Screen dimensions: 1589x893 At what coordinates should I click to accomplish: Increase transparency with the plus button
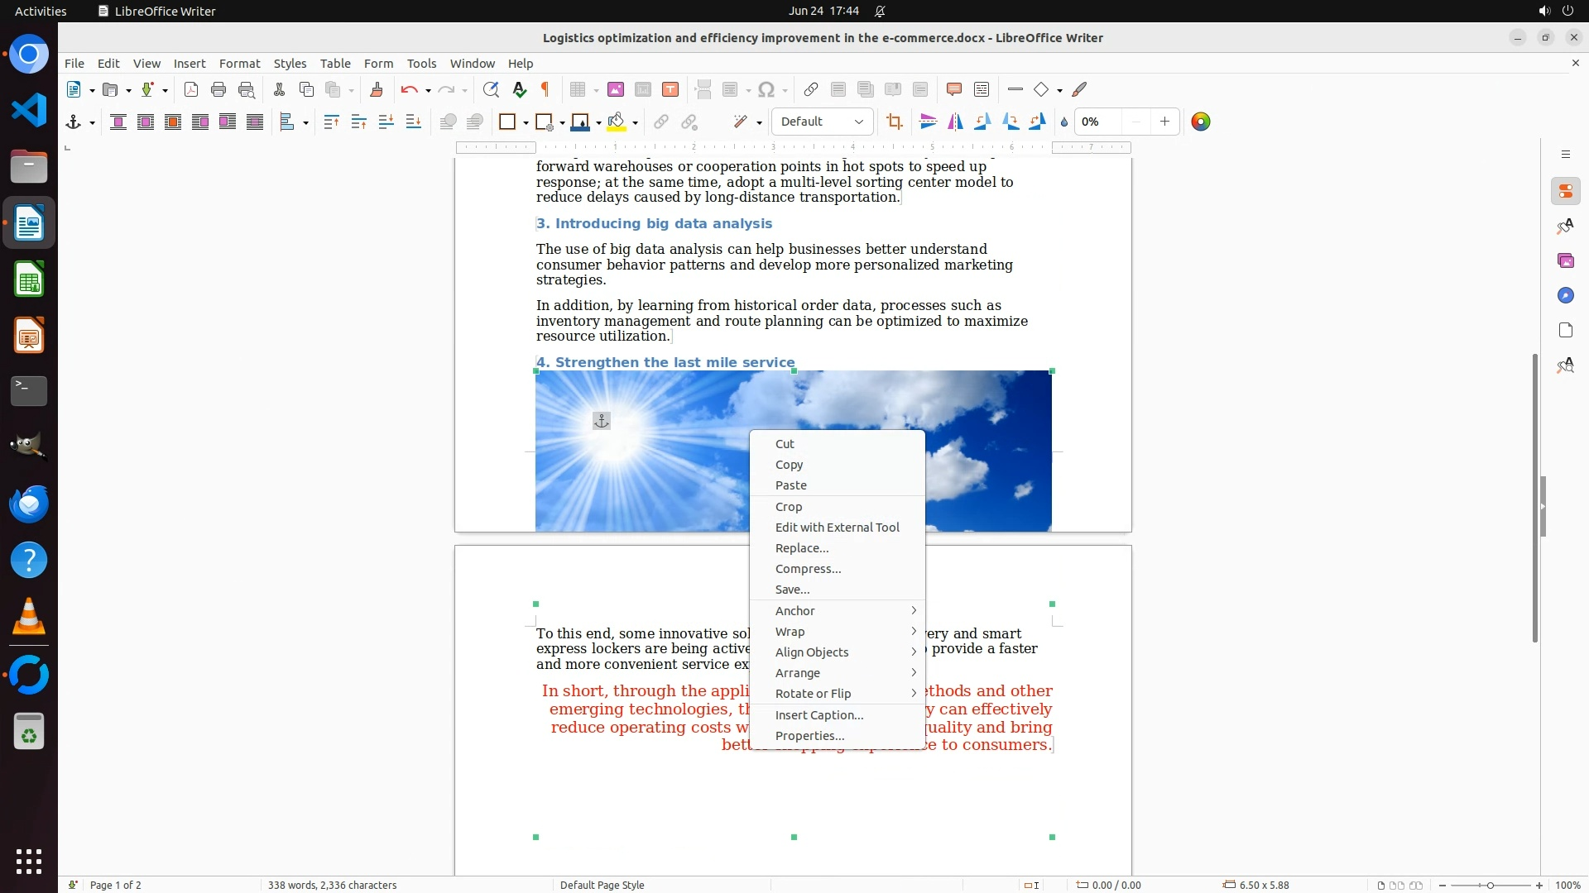coord(1164,122)
